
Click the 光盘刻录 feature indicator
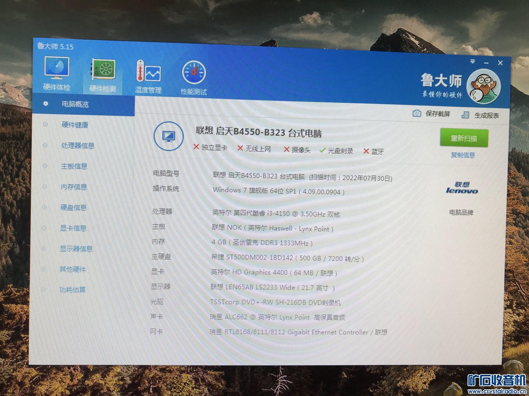pos(336,151)
